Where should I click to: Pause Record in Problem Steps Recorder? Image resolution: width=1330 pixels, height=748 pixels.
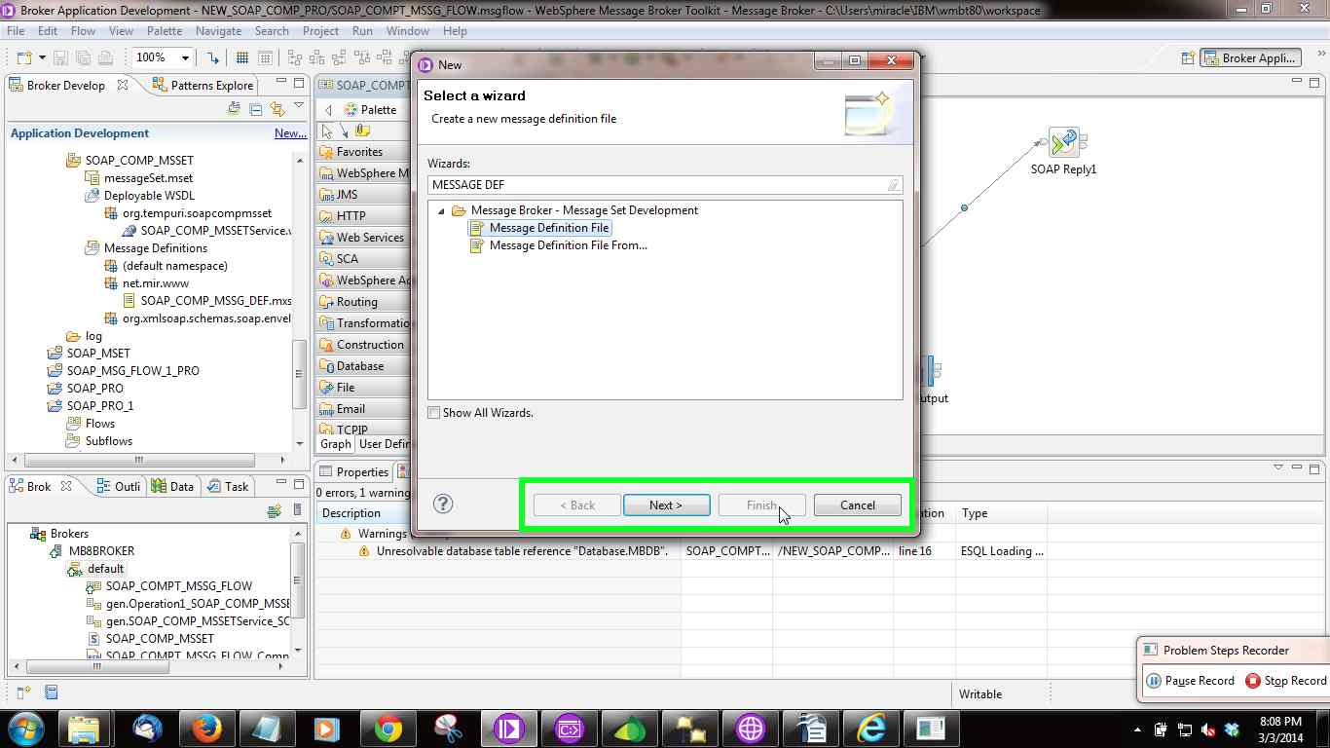[x=1190, y=681]
